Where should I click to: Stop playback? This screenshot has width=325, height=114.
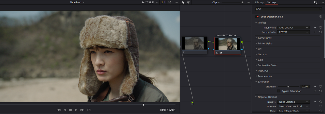(x=71, y=110)
